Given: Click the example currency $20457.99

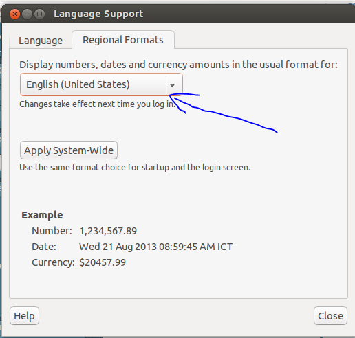Looking at the screenshot, I should pyautogui.click(x=103, y=262).
